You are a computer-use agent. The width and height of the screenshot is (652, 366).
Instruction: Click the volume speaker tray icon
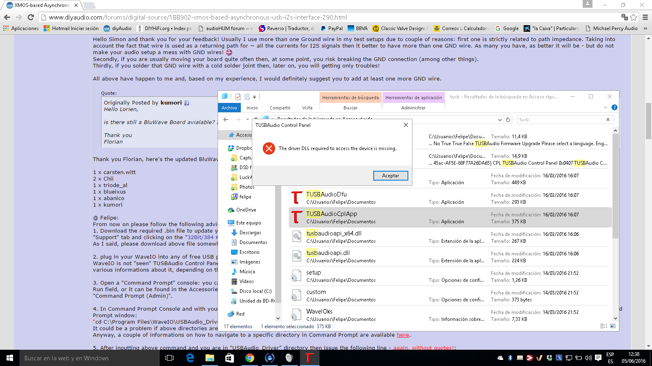tap(588, 358)
